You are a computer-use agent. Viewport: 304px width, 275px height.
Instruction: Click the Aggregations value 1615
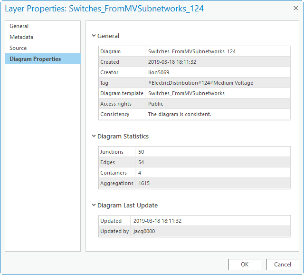pos(144,183)
